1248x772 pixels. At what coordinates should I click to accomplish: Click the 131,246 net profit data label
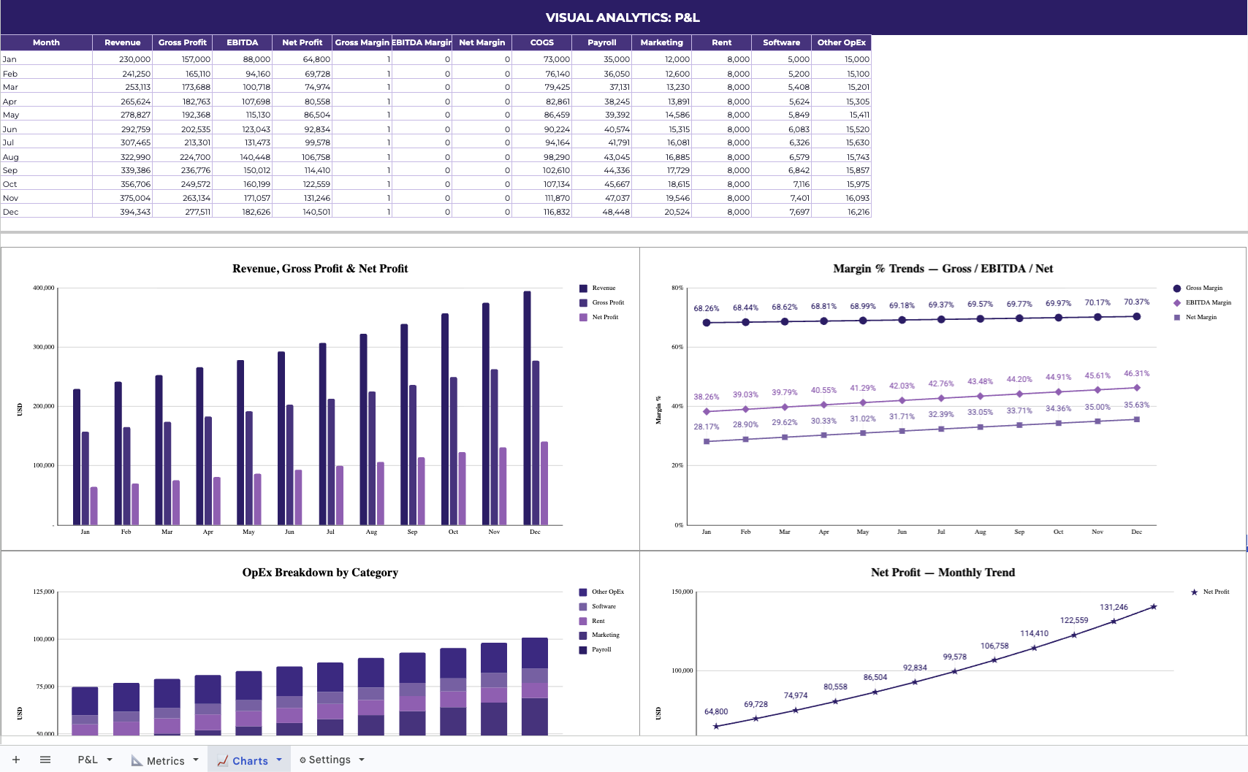coord(1114,608)
